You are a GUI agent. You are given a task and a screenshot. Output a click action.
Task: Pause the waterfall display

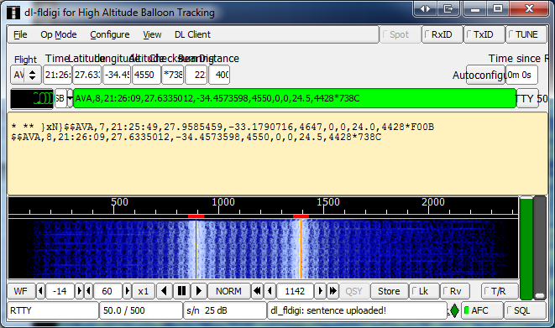[181, 291]
